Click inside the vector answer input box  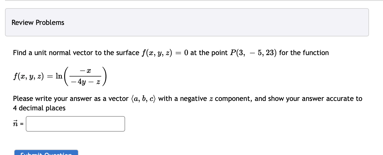tap(75, 124)
